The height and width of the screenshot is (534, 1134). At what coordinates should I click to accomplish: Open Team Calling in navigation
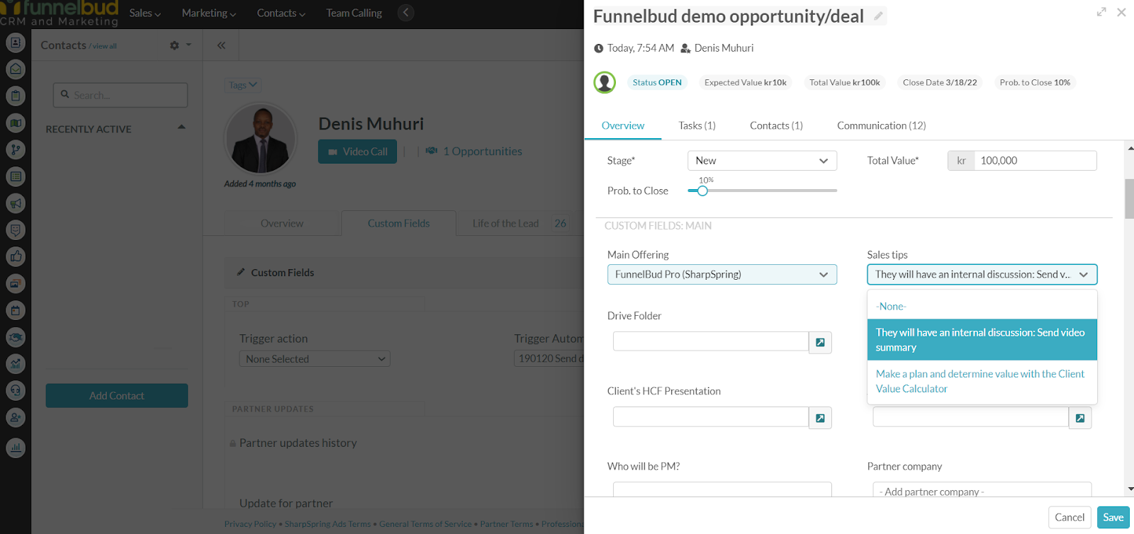354,13
